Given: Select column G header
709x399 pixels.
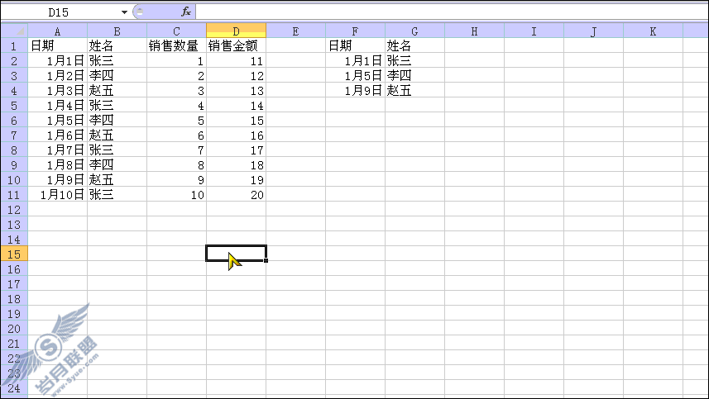Looking at the screenshot, I should pyautogui.click(x=415, y=31).
